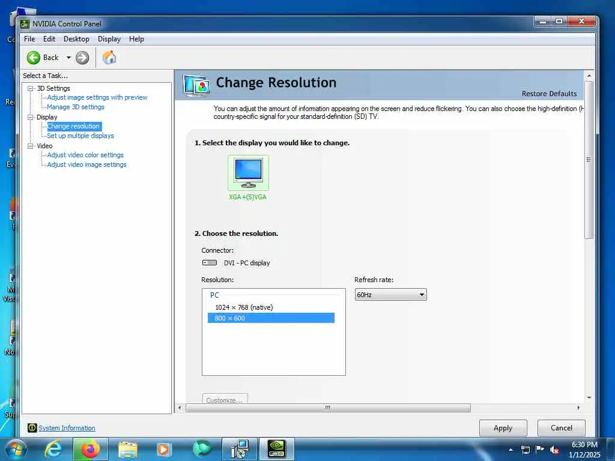
Task: Click the DVI connector icon
Action: pyautogui.click(x=210, y=263)
